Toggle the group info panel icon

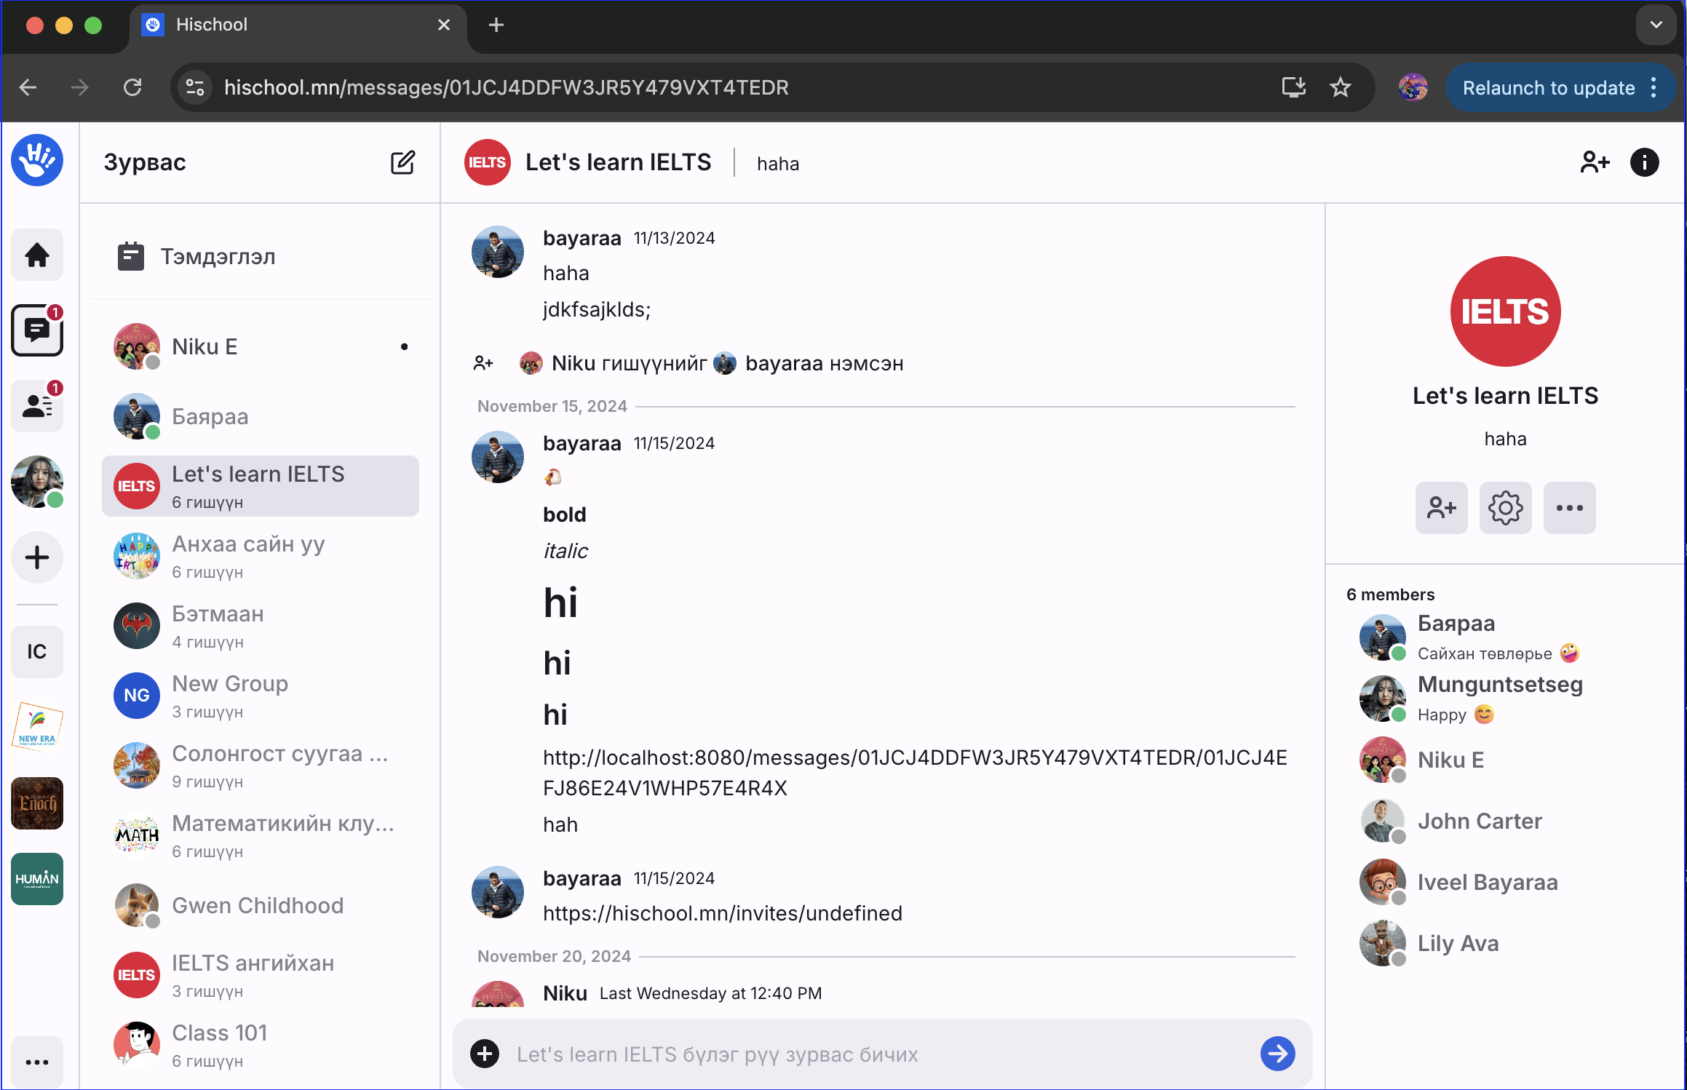(1644, 162)
